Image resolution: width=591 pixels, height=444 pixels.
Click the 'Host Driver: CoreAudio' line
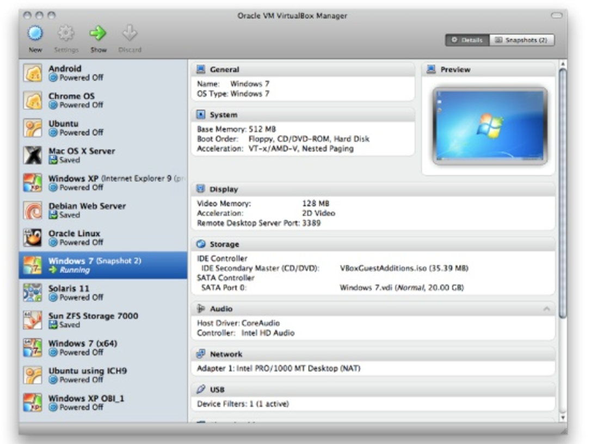click(238, 323)
